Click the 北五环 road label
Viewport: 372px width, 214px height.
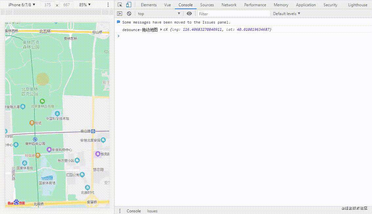pos(45,31)
